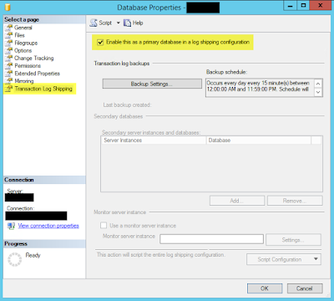334x301 pixels.
Task: Select the Extended Properties page
Action: (x=38, y=74)
